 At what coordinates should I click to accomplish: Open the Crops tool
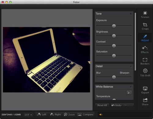click(x=145, y=26)
